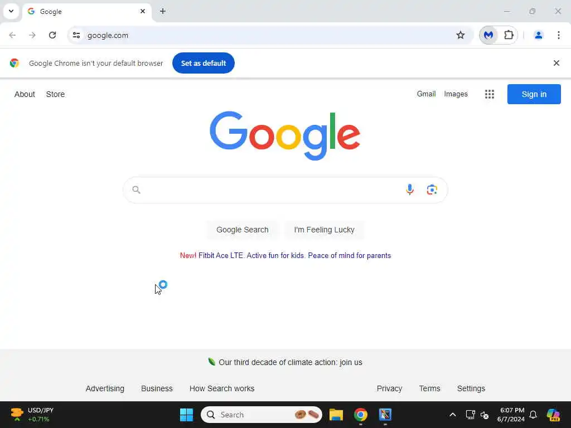Open Chrome three-dot menu
The image size is (571, 428).
pos(558,35)
